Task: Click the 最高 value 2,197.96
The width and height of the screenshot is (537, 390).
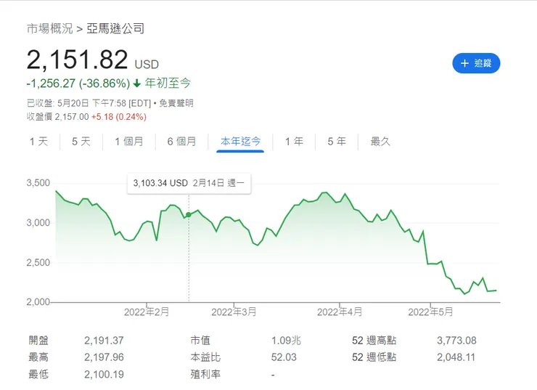Action: [x=104, y=357]
